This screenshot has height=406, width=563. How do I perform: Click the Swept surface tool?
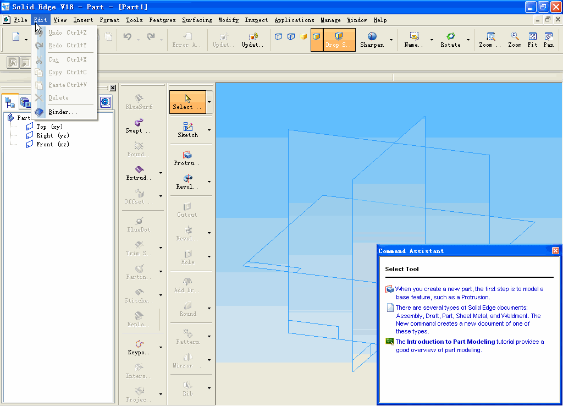point(138,126)
